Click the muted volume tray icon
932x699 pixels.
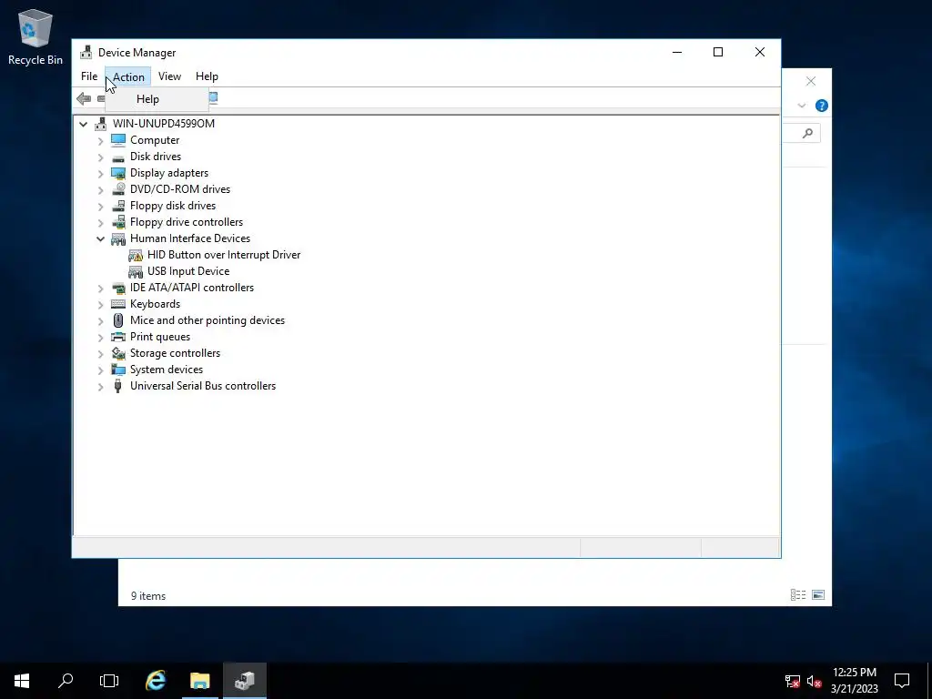click(814, 681)
